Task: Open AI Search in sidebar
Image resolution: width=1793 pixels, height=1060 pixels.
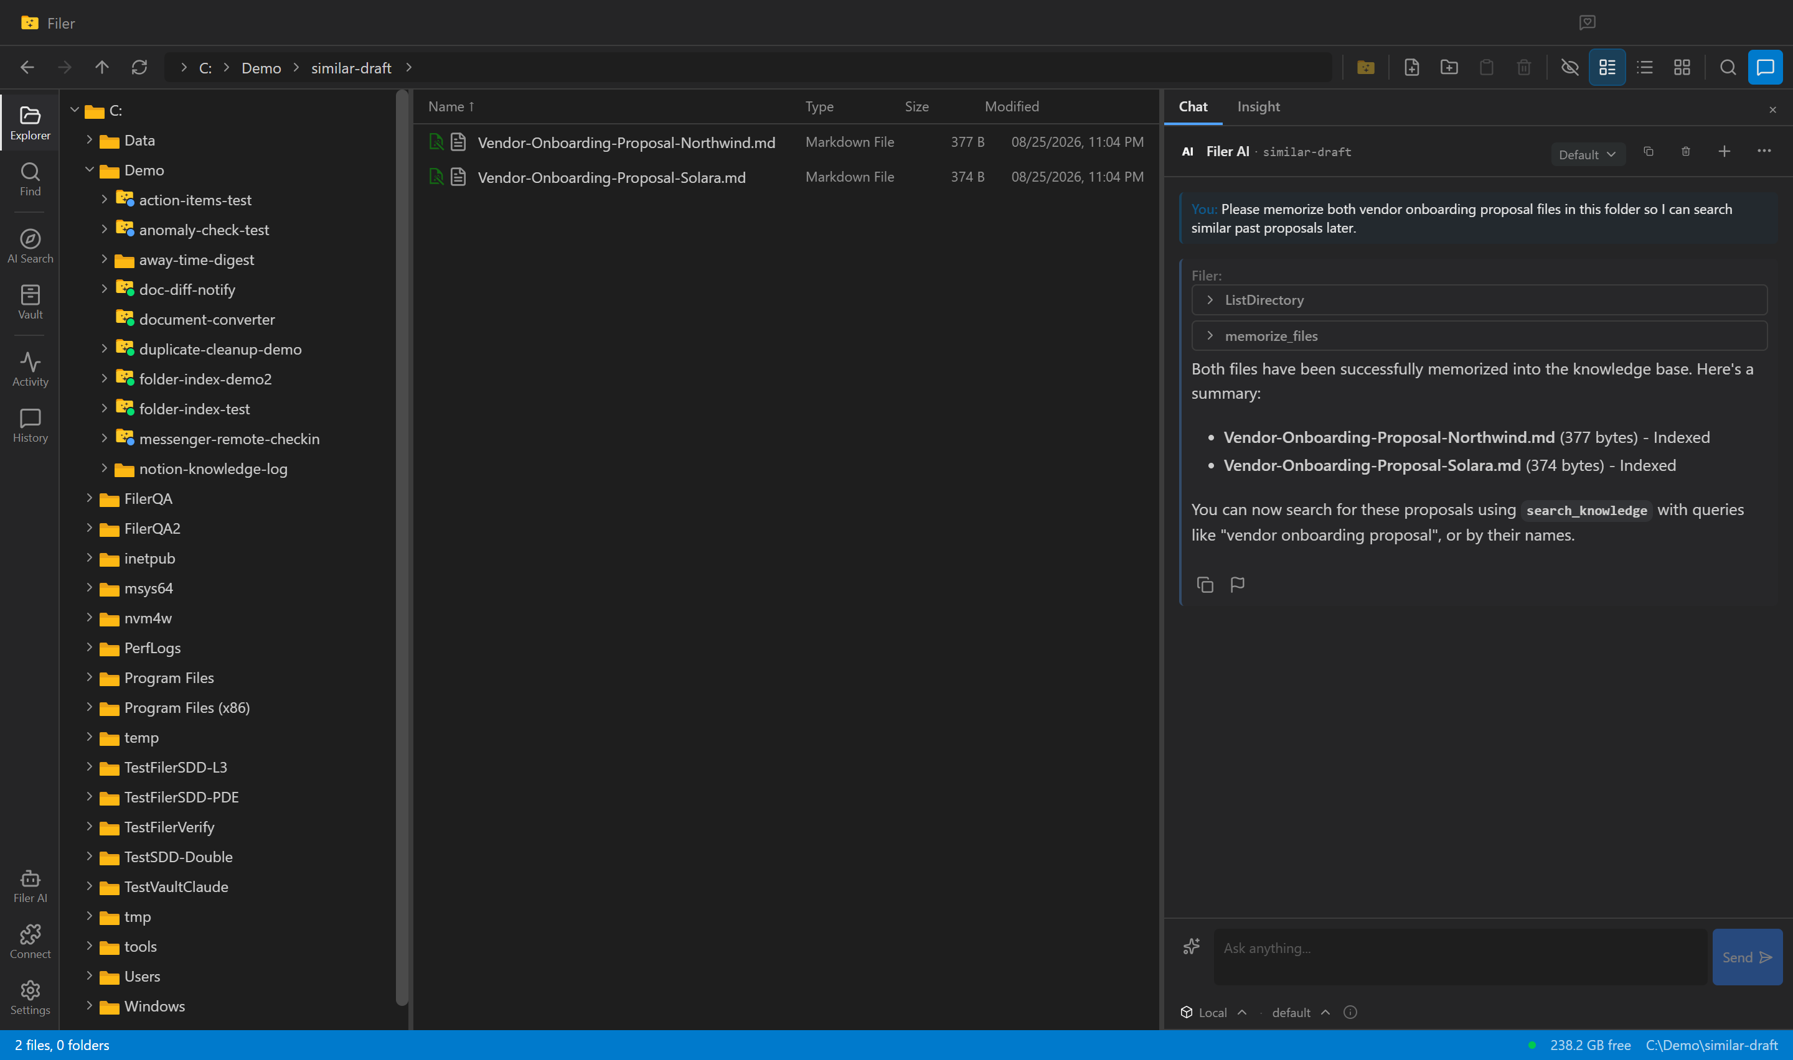Action: 30,246
